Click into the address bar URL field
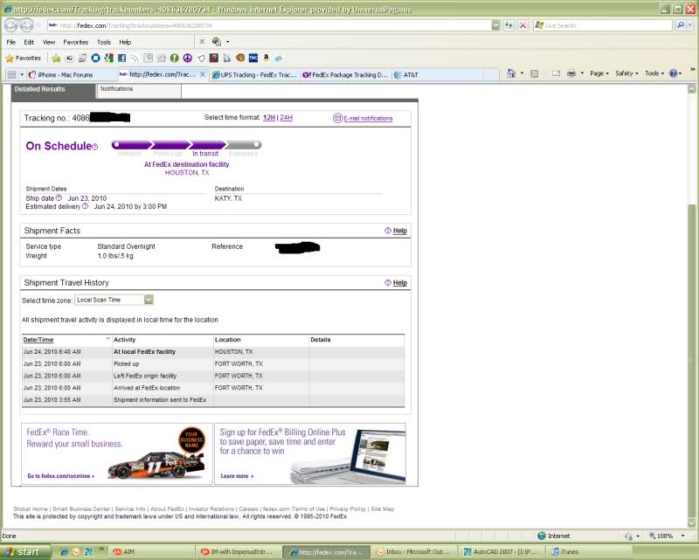This screenshot has width=699, height=560. click(x=269, y=25)
